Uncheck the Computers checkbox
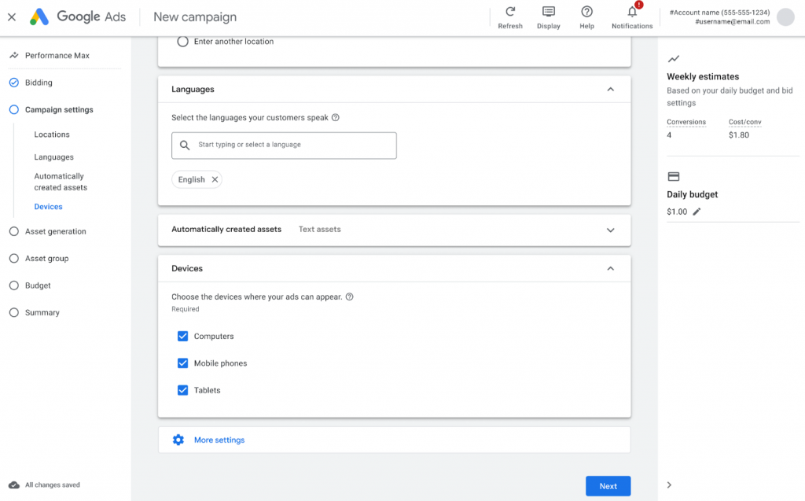The height and width of the screenshot is (501, 805). click(182, 336)
